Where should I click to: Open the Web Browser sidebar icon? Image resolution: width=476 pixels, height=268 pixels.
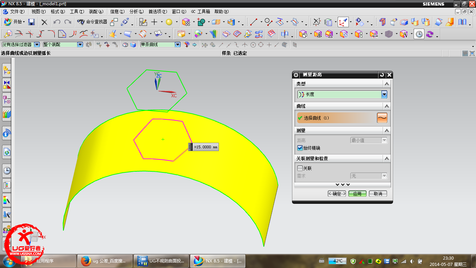(7, 152)
